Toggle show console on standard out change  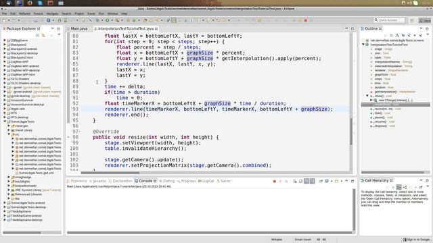(306, 181)
